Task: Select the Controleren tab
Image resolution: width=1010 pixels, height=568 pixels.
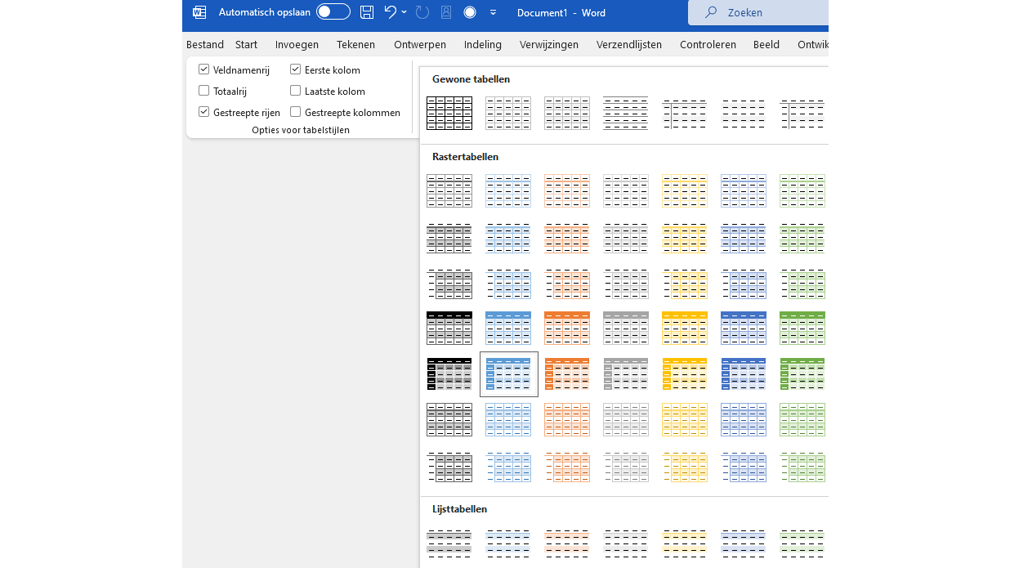Action: (708, 45)
